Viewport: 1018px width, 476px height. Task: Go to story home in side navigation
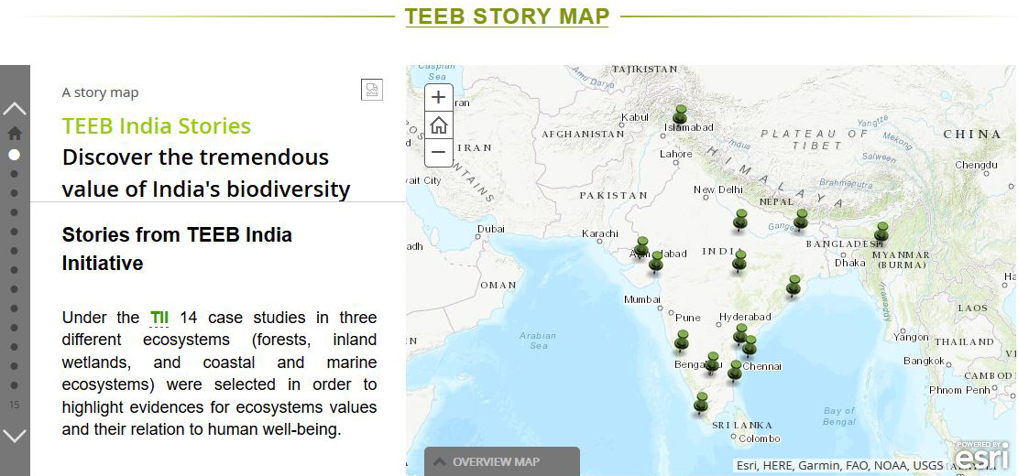pos(15,133)
